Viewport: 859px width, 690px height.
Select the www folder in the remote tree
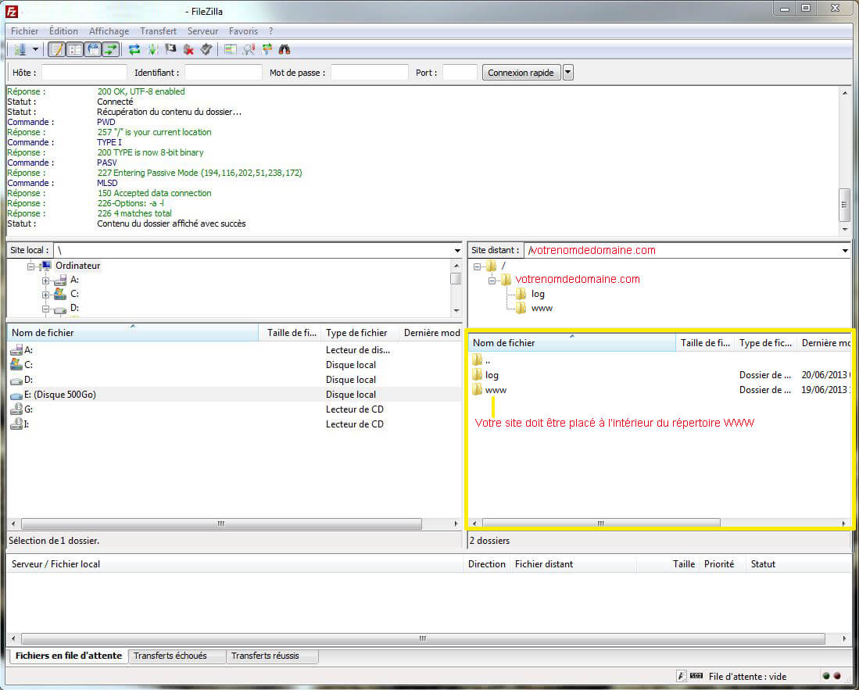[542, 309]
